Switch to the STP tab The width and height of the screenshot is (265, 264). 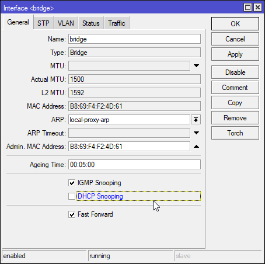tap(43, 23)
